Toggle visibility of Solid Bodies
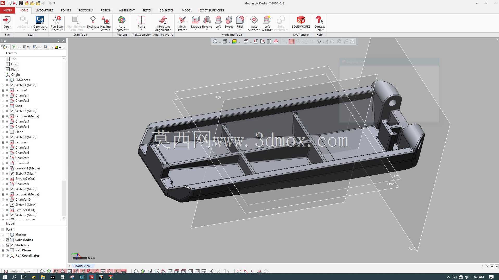The width and height of the screenshot is (499, 280). (x=7, y=240)
